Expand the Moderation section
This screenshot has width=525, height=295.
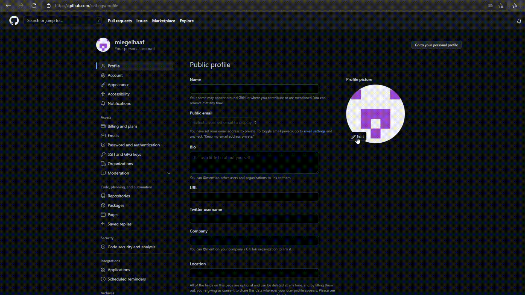pyautogui.click(x=169, y=173)
